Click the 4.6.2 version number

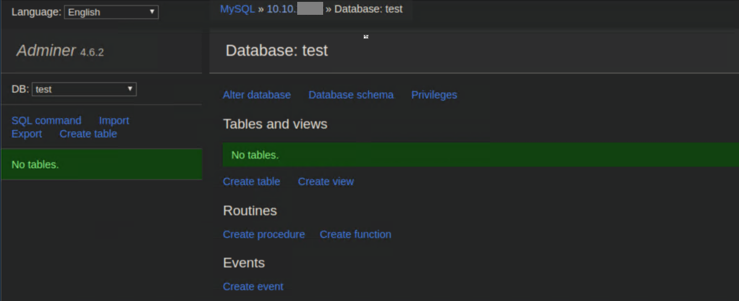(x=92, y=53)
